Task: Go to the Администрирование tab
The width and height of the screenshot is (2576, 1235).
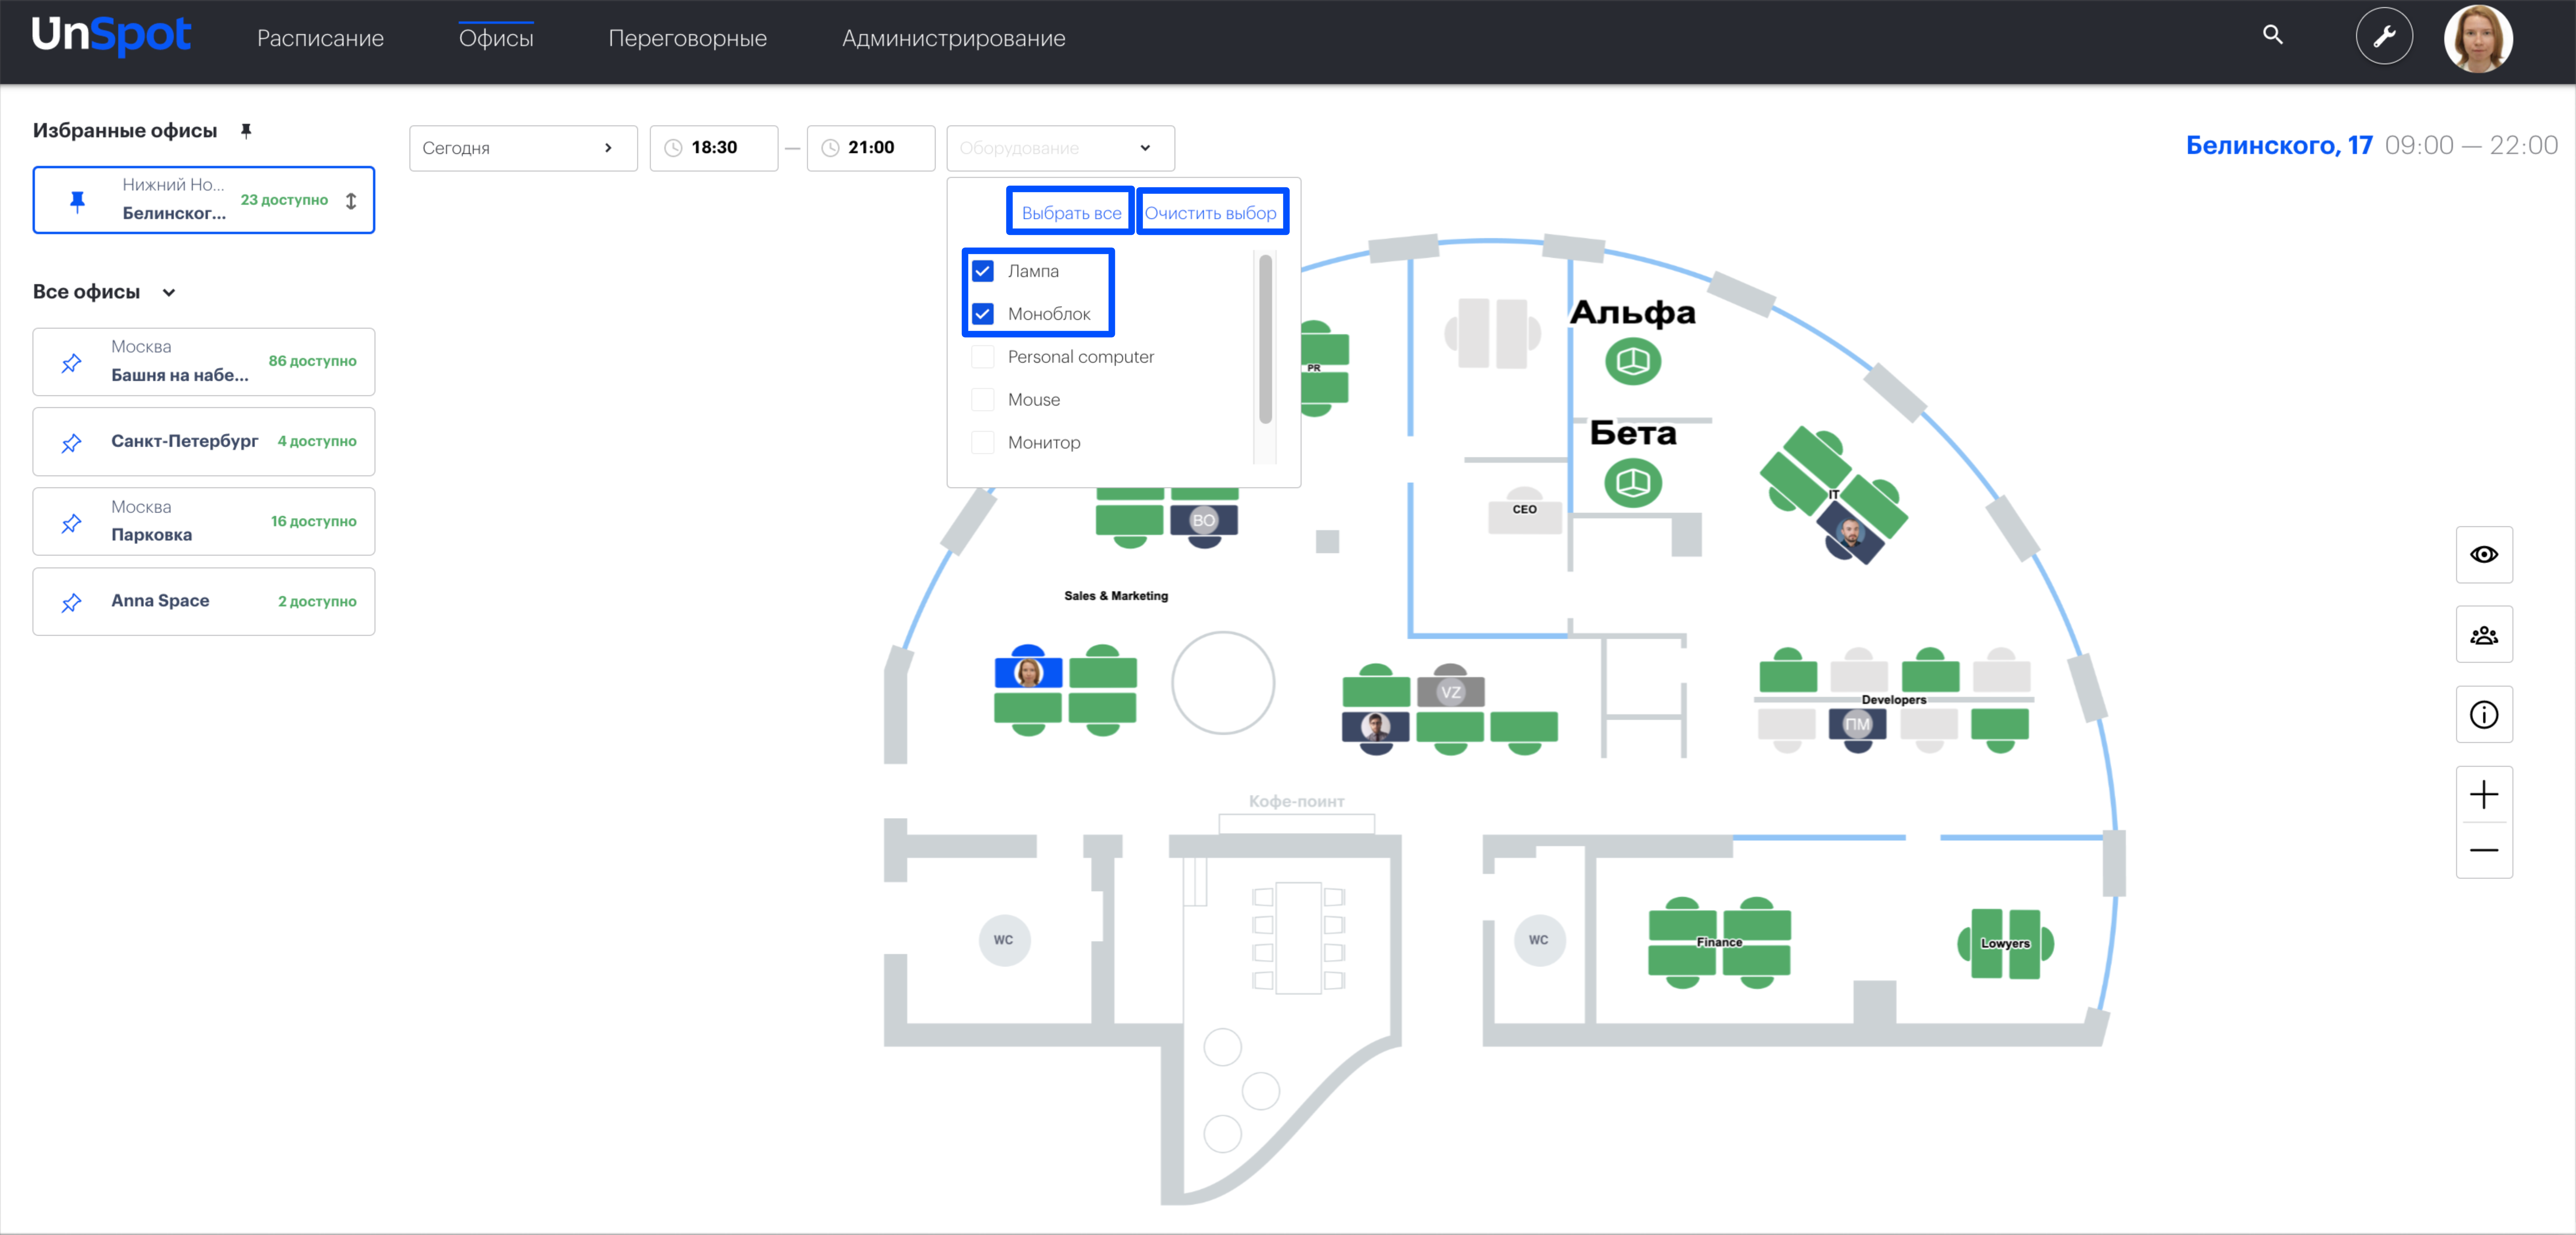Action: coord(953,38)
